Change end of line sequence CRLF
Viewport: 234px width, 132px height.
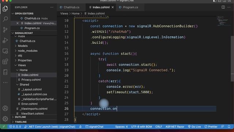159,126
